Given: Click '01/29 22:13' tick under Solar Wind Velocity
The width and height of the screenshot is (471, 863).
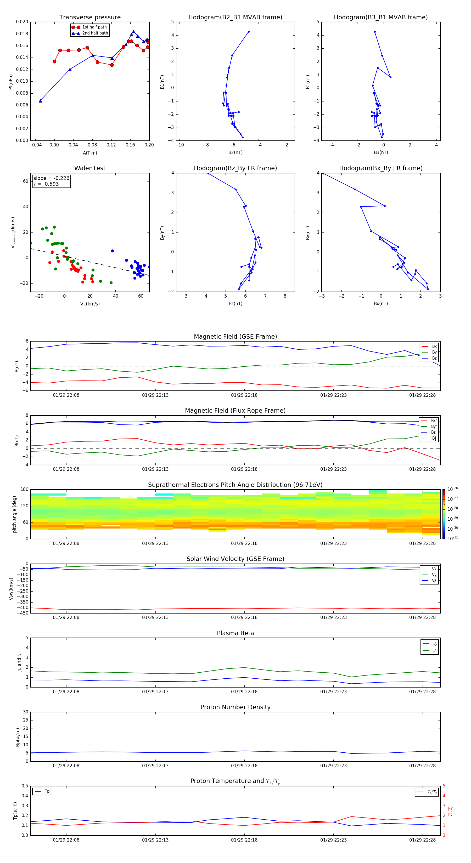Looking at the screenshot, I should [155, 617].
